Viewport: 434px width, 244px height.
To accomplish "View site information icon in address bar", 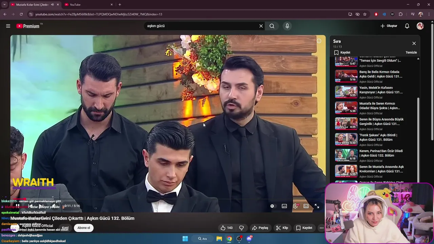I will (31, 14).
